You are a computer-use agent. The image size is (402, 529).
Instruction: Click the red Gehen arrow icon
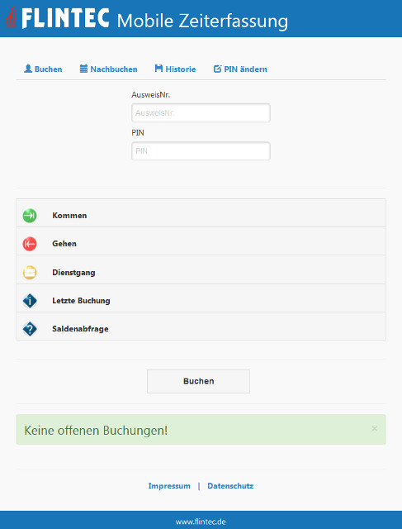tap(30, 244)
